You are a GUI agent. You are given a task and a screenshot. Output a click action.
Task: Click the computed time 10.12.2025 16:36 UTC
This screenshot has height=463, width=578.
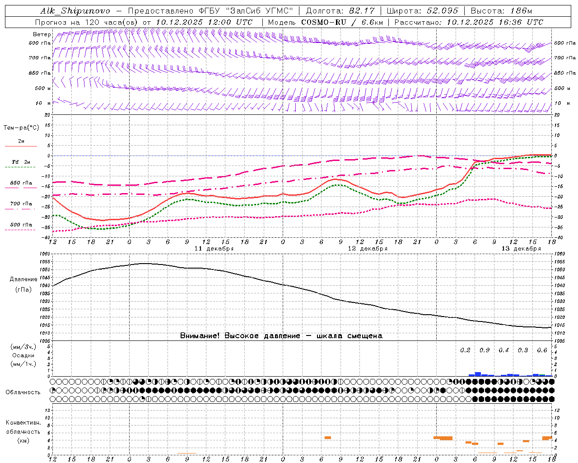click(495, 22)
